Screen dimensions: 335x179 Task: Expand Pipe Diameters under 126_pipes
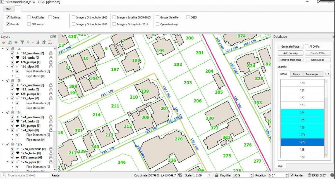pyautogui.click(x=13, y=71)
